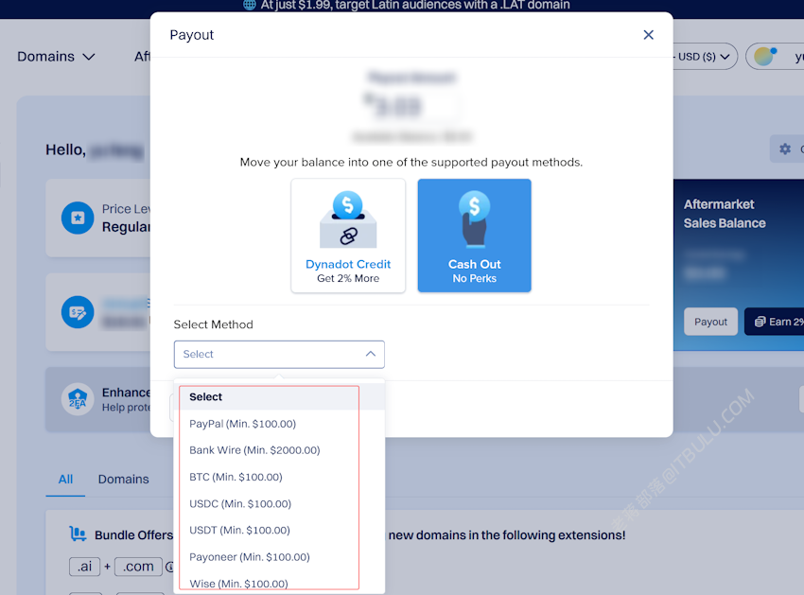This screenshot has width=804, height=595.
Task: Select PayPal (Min. $100.00) option
Action: pos(279,424)
